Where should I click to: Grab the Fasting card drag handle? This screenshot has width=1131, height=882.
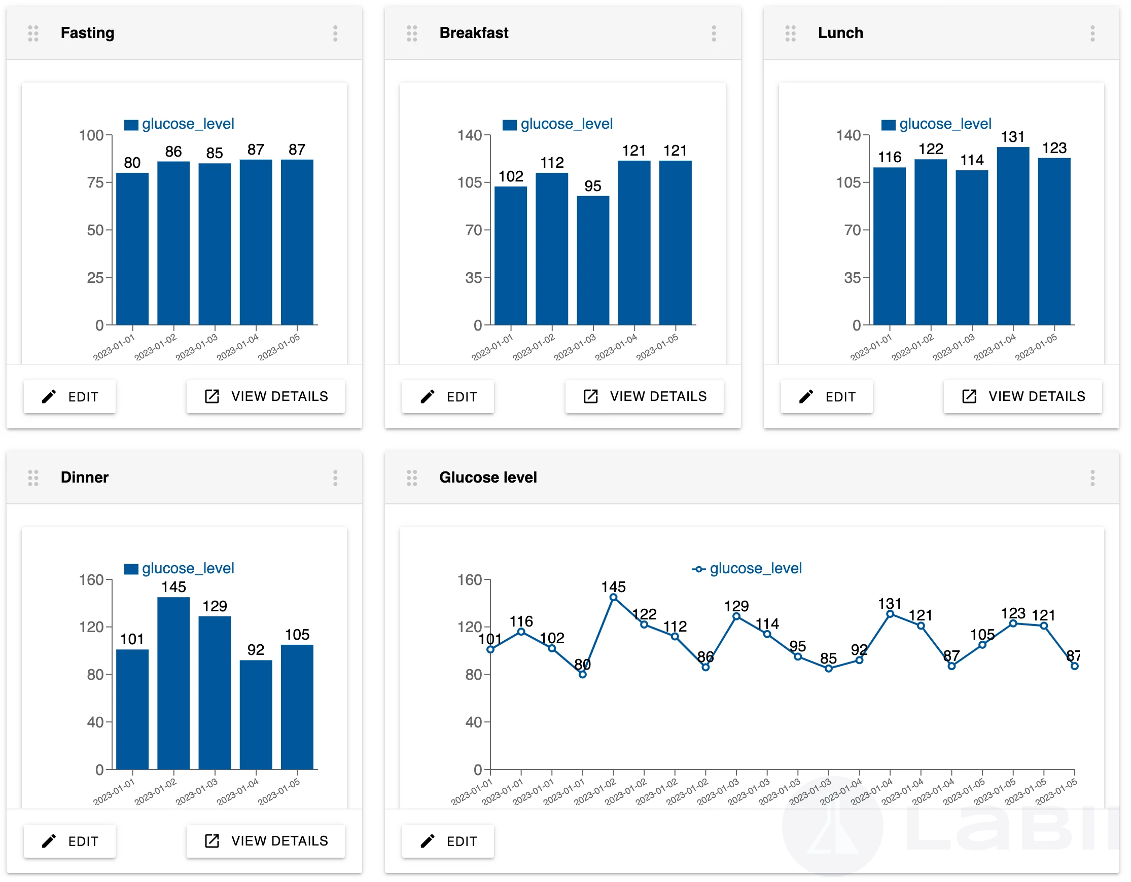(33, 33)
